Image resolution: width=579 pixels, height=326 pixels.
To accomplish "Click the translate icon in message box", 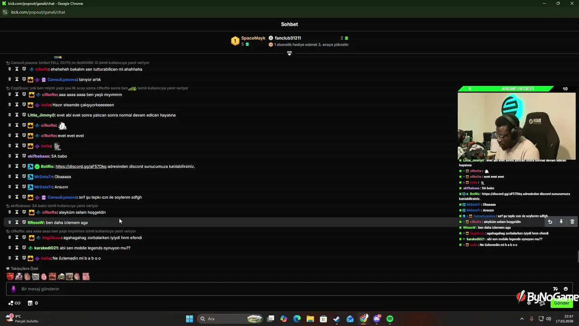I will [x=556, y=289].
